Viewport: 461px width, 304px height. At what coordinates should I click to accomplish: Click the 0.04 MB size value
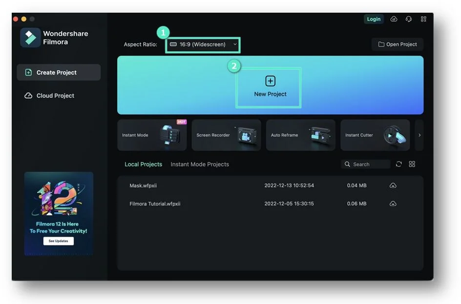coord(356,185)
